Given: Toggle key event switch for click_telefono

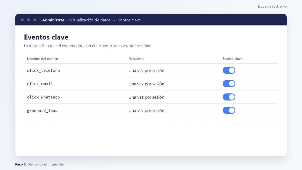Looking at the screenshot, I should (229, 70).
